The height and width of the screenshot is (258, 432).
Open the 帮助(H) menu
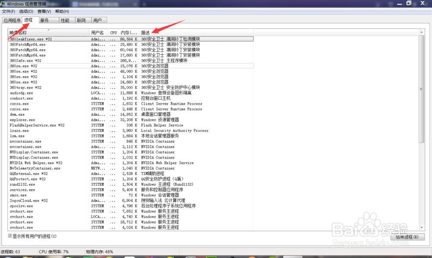click(x=62, y=12)
